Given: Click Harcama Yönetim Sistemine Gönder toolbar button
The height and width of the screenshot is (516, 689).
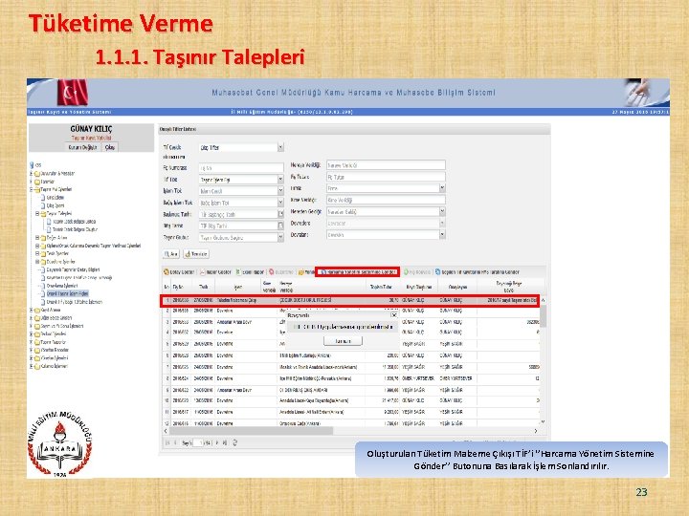Looking at the screenshot, I should pyautogui.click(x=357, y=272).
